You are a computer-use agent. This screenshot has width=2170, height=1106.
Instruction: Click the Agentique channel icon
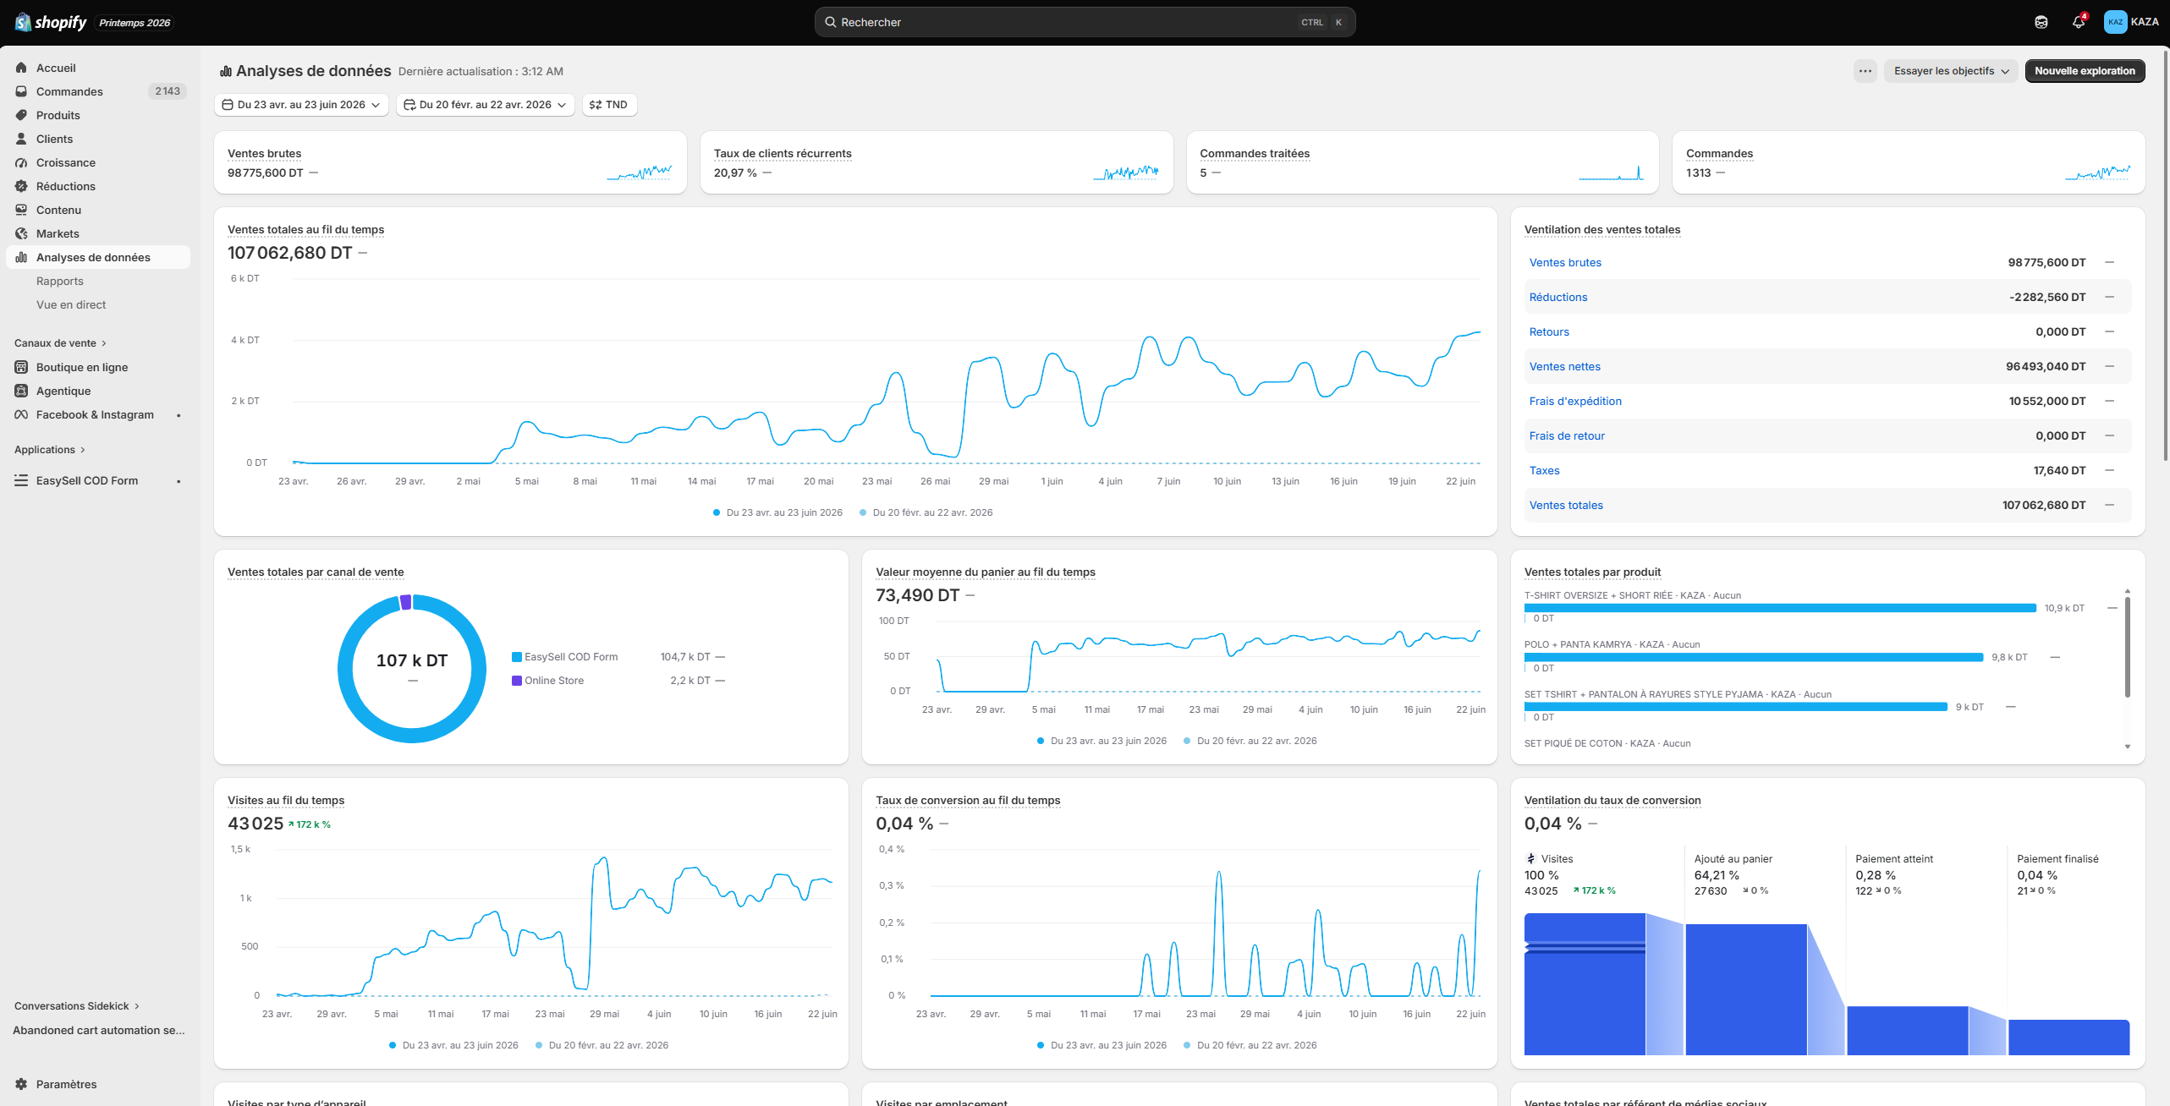pyautogui.click(x=21, y=391)
